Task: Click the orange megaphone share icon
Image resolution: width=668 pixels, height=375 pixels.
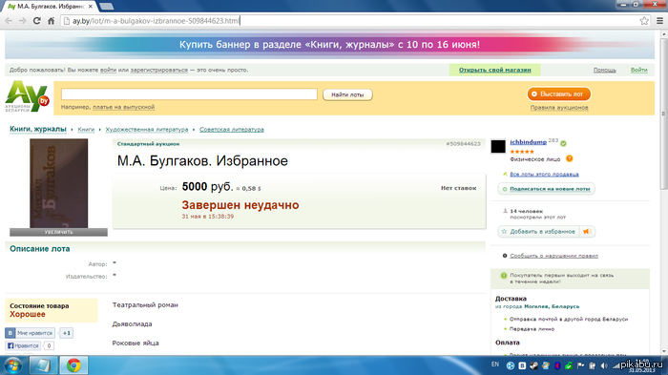Action: [x=587, y=231]
